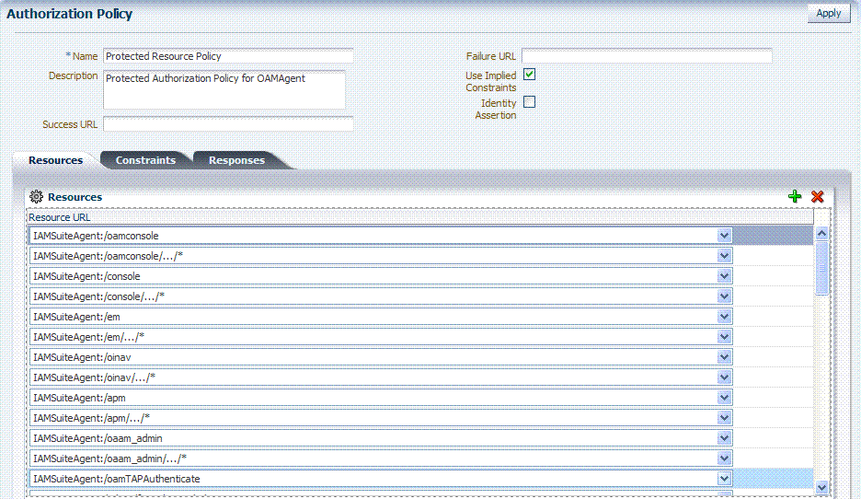This screenshot has height=499, width=861.
Task: Click the red X delete resource icon
Action: click(x=817, y=197)
